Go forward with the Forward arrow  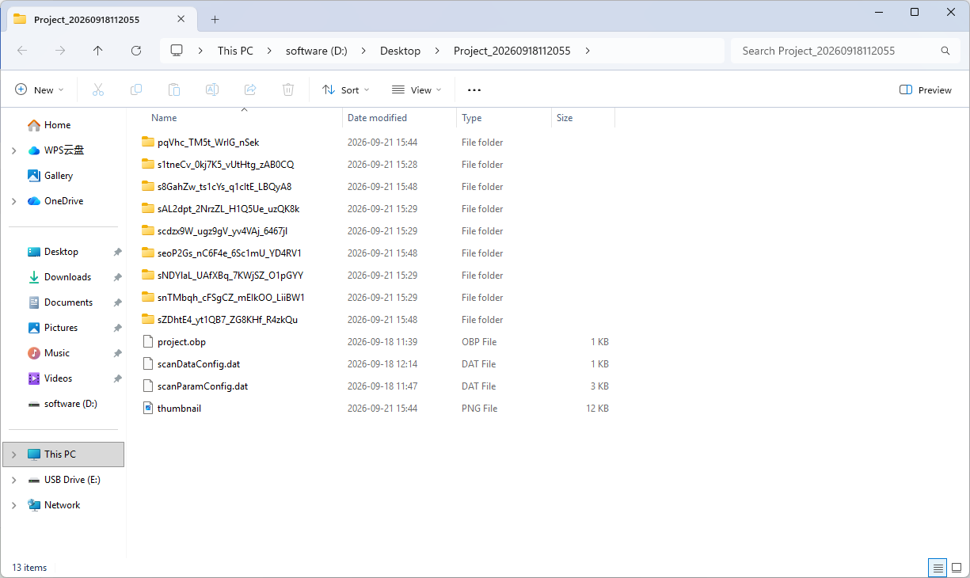[x=60, y=51]
